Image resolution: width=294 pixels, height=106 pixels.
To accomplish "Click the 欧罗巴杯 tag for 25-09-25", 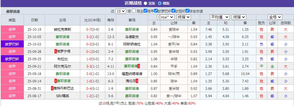I will (12, 59).
